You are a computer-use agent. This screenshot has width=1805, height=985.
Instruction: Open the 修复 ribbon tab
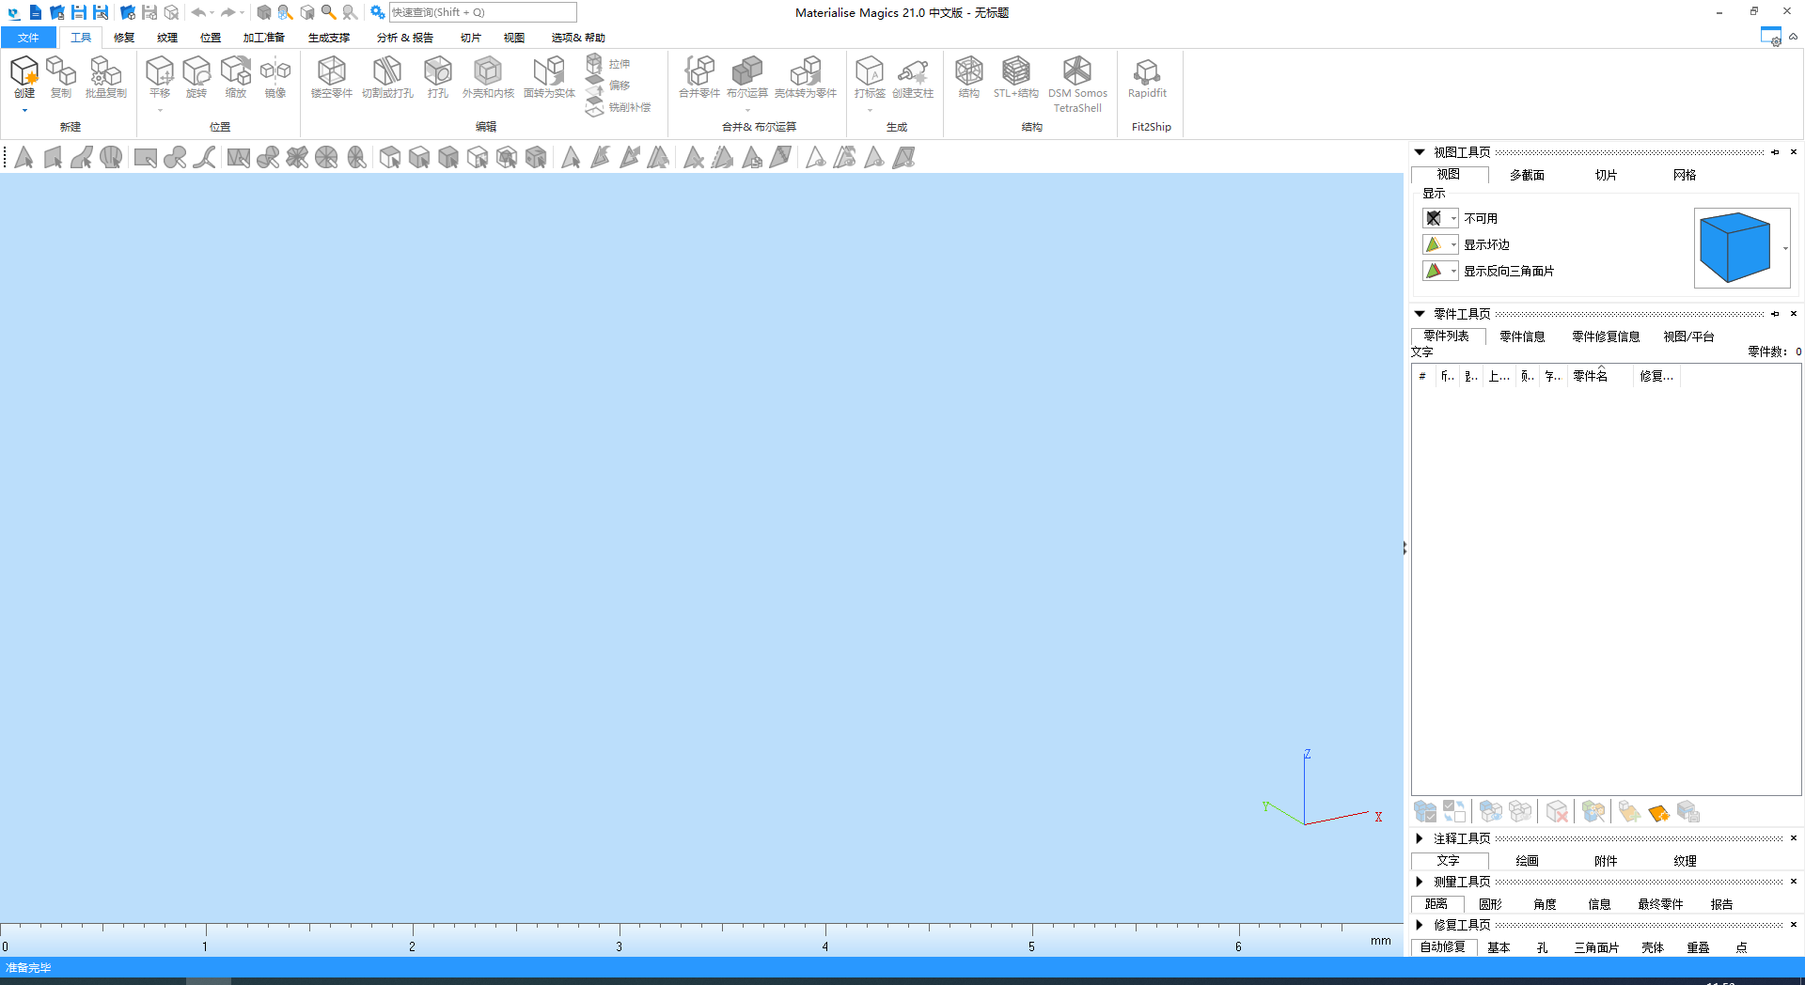[124, 38]
